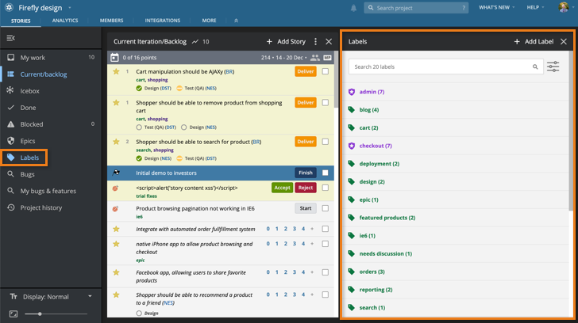The image size is (578, 323).
Task: Click the velocity chart icon next to 10
Action: pyautogui.click(x=195, y=41)
